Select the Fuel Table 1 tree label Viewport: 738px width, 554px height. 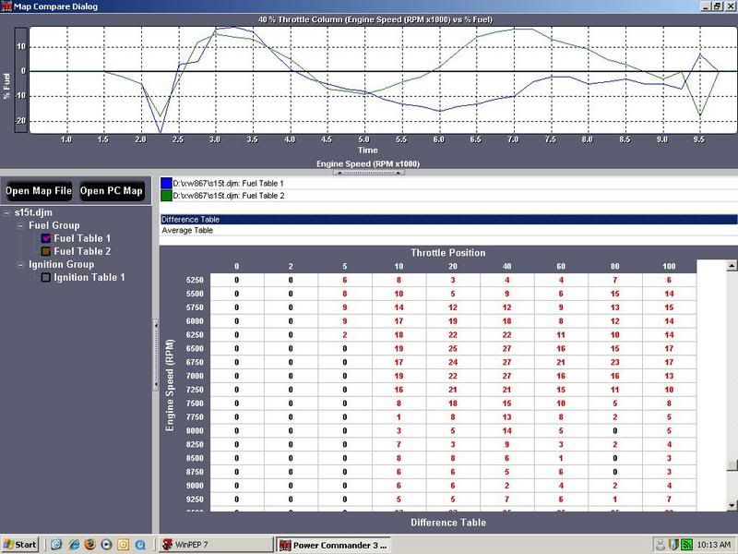(82, 238)
